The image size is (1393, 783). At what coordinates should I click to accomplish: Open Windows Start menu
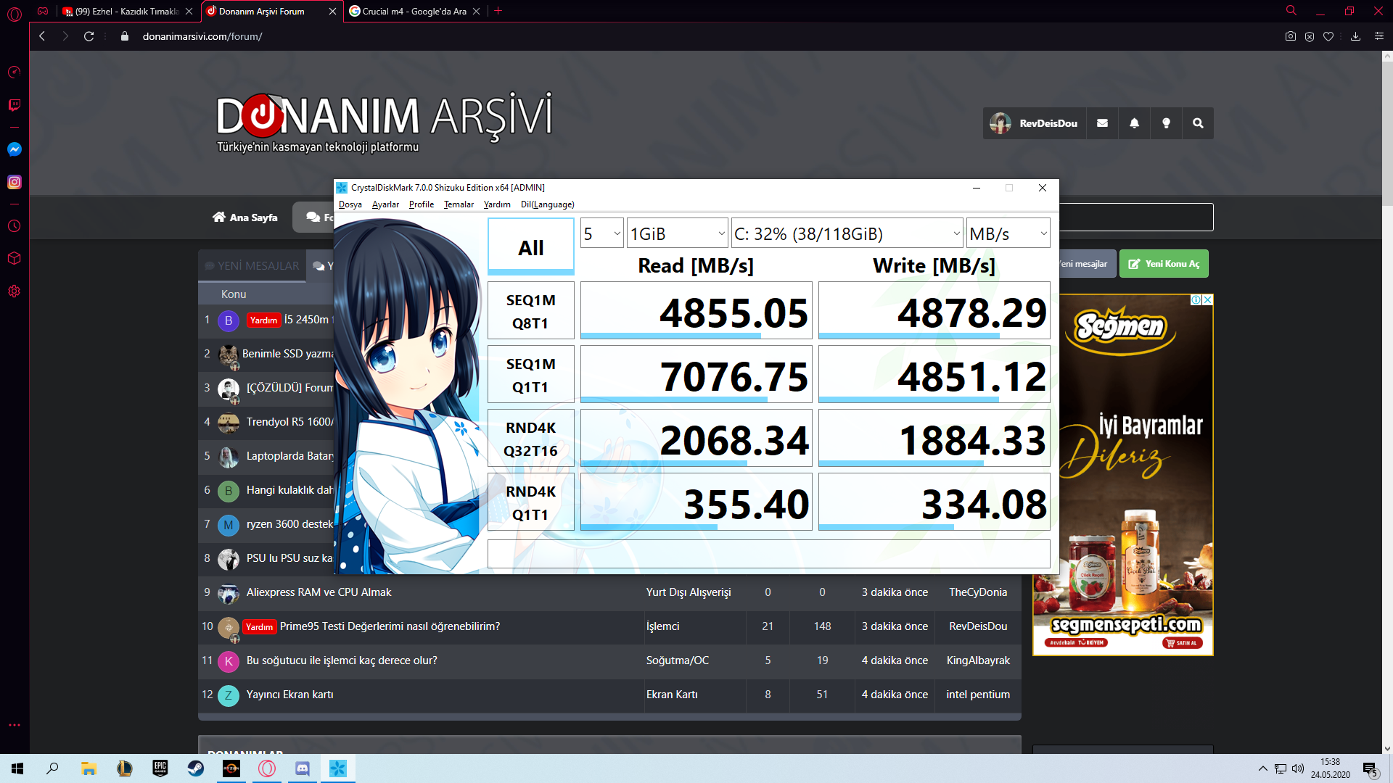point(17,768)
